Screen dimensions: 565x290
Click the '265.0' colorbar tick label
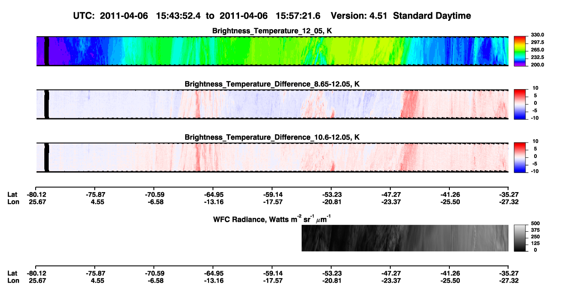(x=538, y=50)
